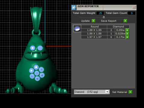The height and width of the screenshot is (108, 144).
Task: Close the Gem Reporter panel
Action: point(134,7)
